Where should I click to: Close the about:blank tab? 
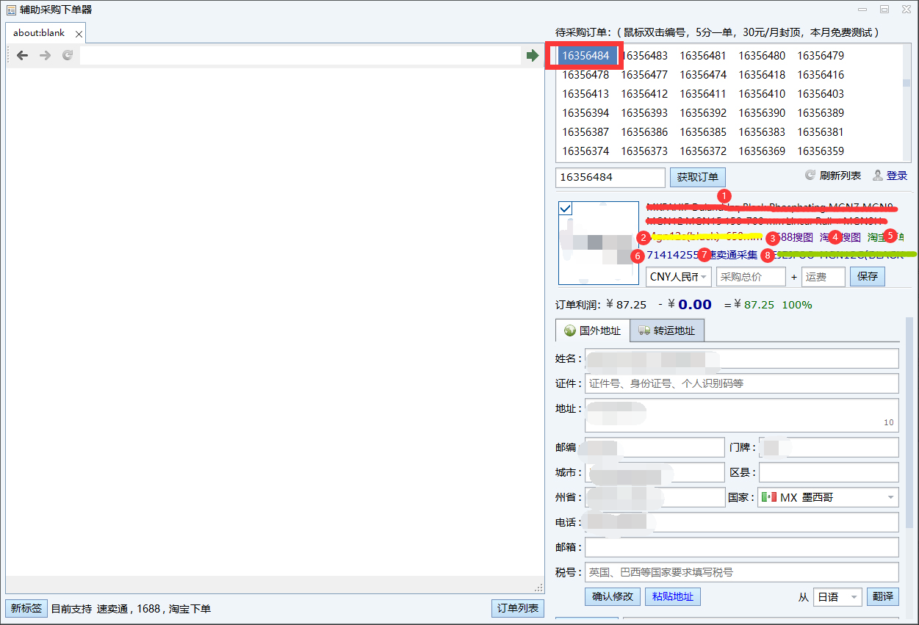point(79,34)
